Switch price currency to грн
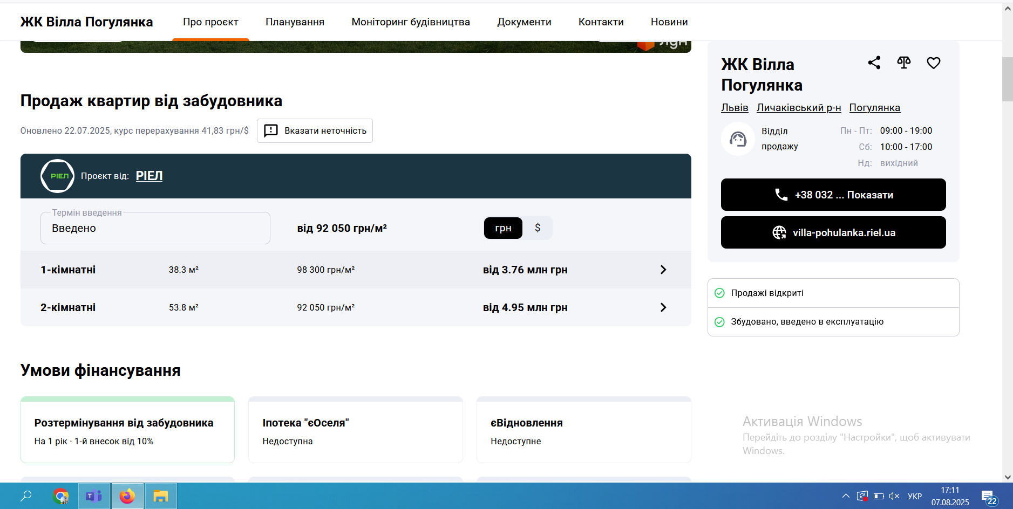Image resolution: width=1013 pixels, height=509 pixels. (x=503, y=228)
